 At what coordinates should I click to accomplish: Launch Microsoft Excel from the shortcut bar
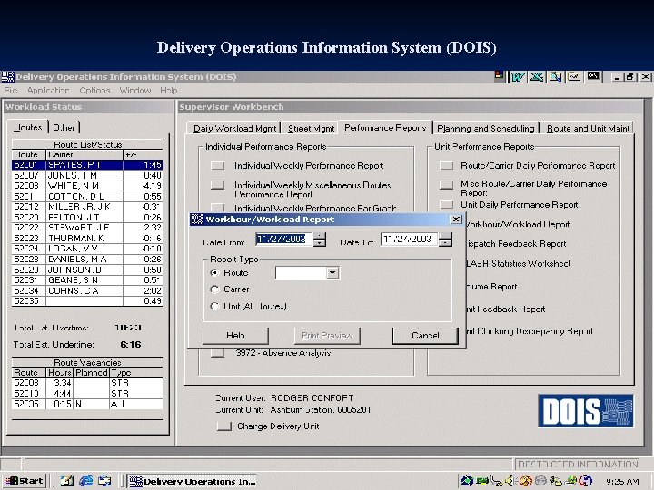coord(537,77)
